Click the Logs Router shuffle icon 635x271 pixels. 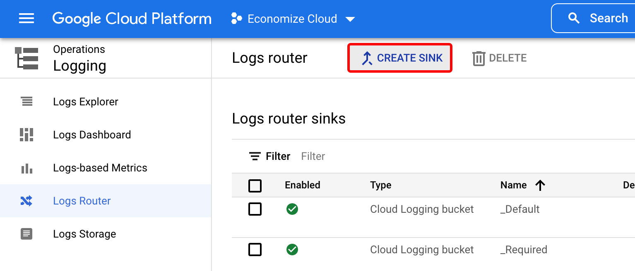coord(26,201)
